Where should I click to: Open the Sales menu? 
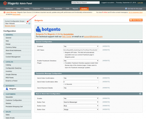(19, 9)
